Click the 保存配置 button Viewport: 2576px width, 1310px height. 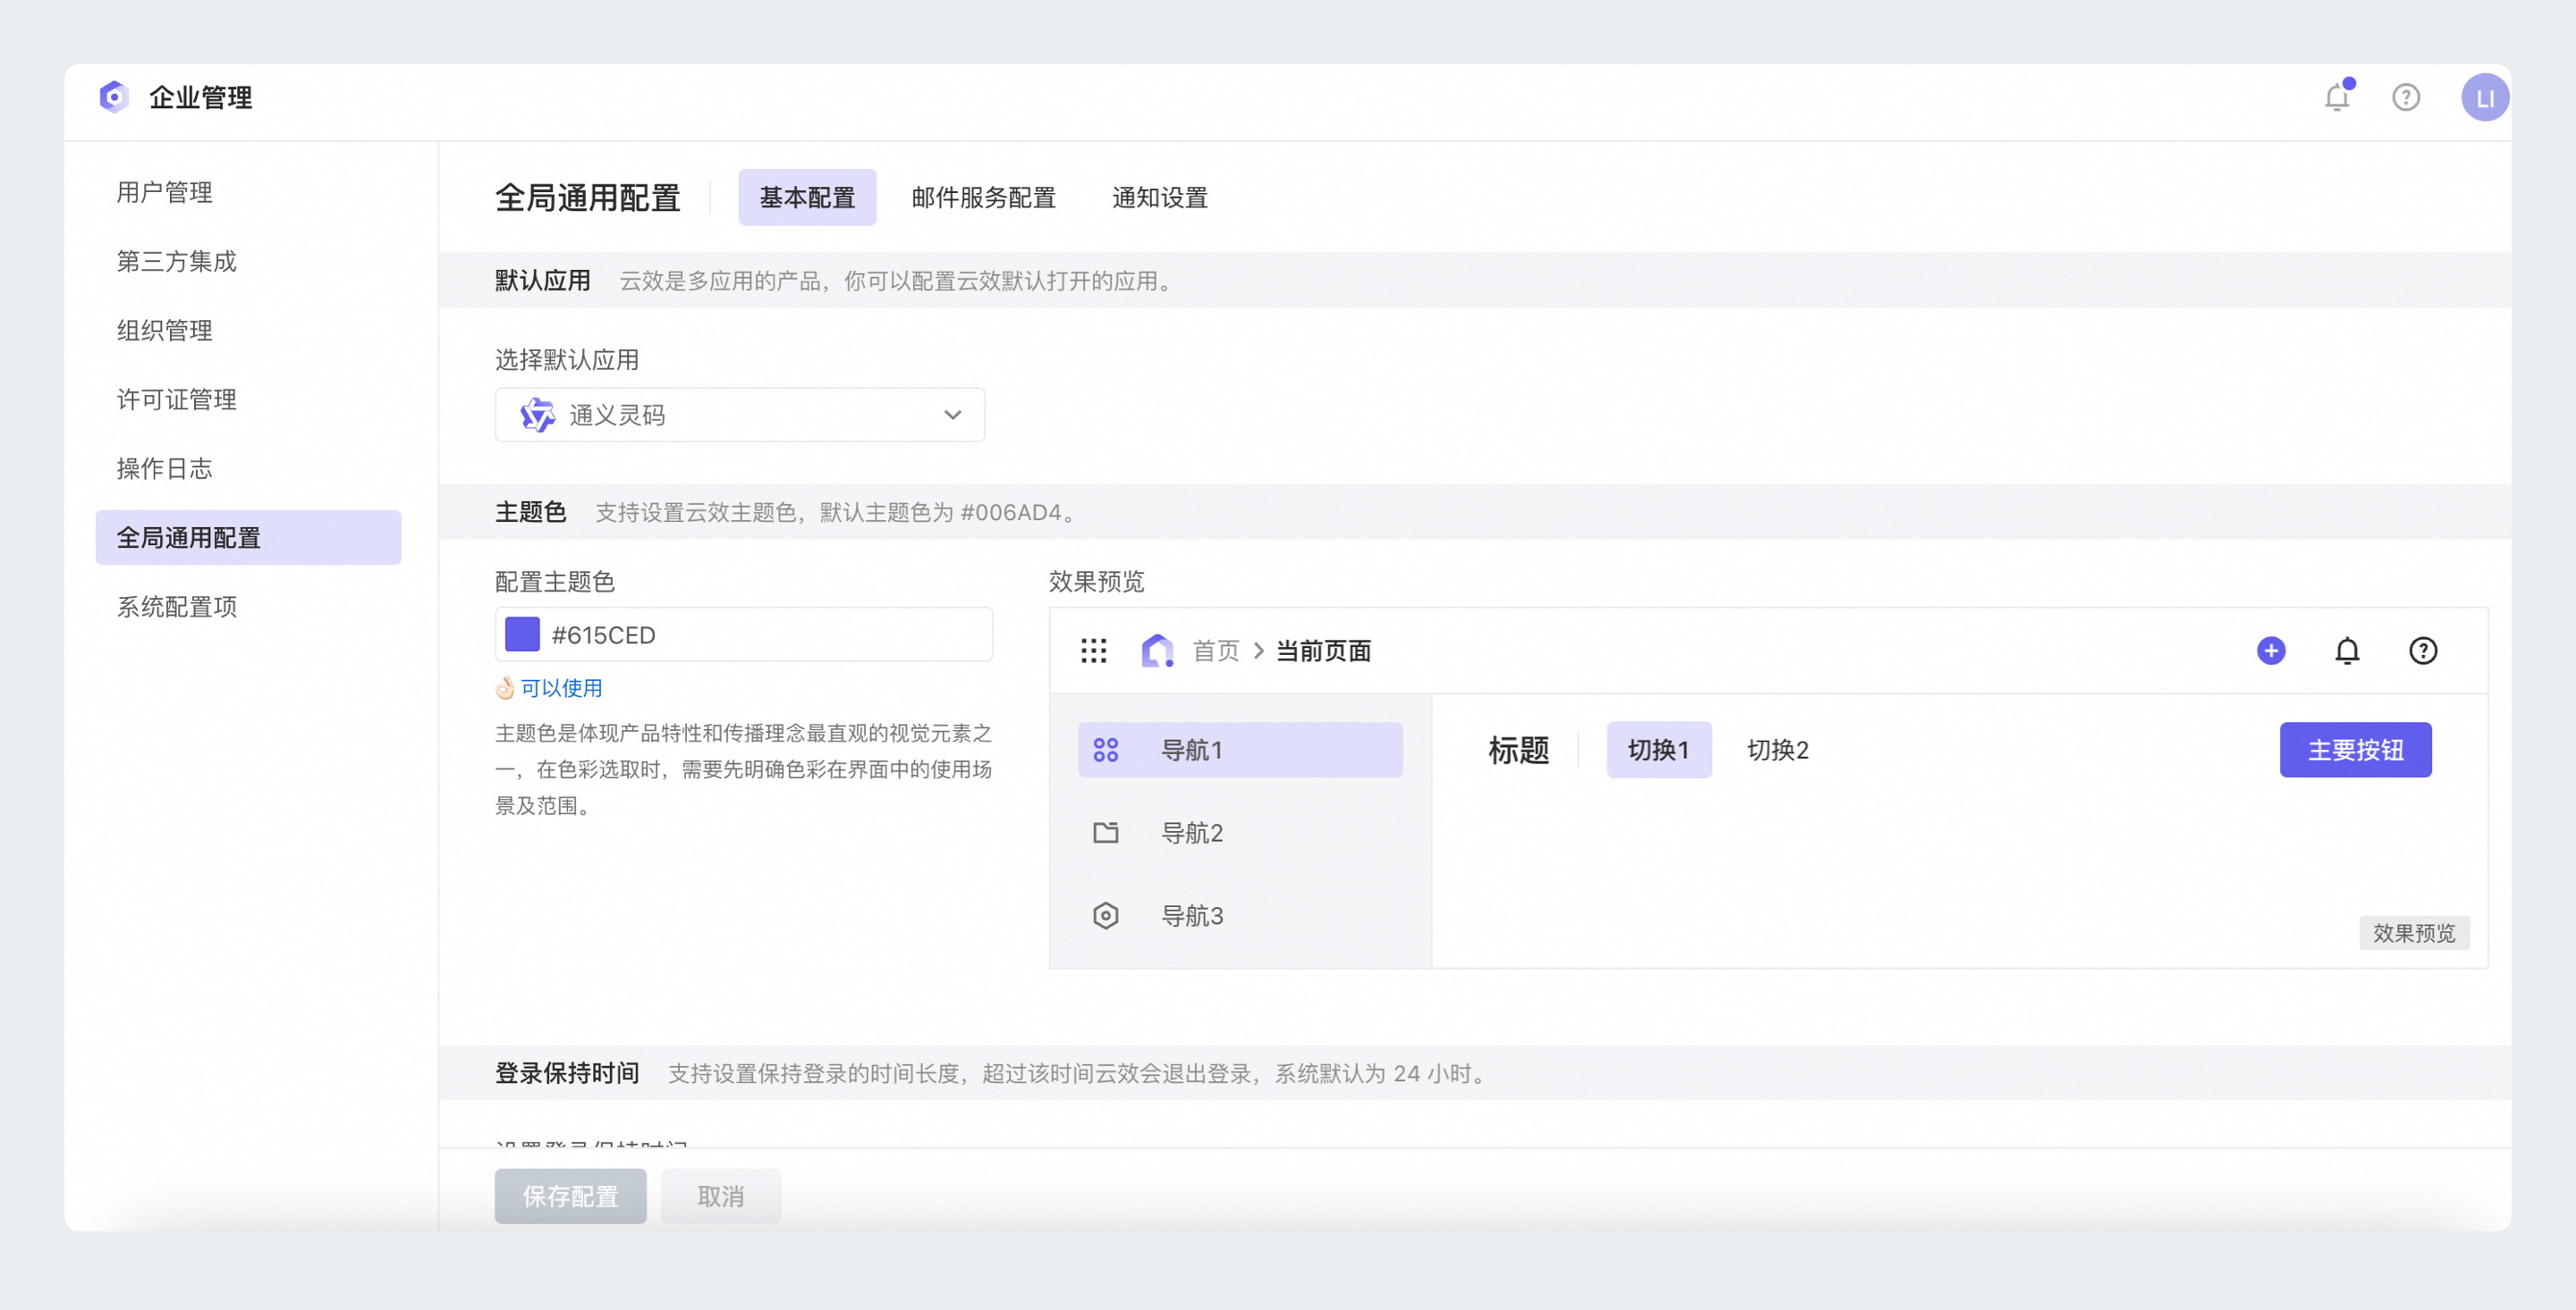(570, 1197)
